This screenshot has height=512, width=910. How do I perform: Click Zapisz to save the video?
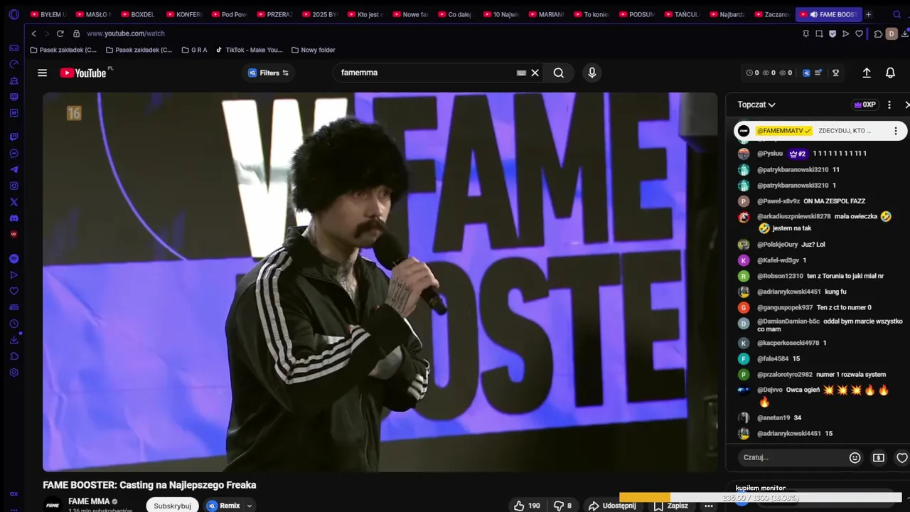tap(671, 506)
